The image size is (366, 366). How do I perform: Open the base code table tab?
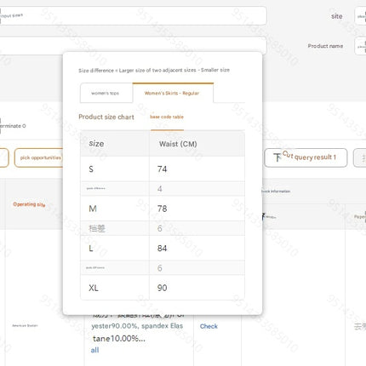(167, 117)
